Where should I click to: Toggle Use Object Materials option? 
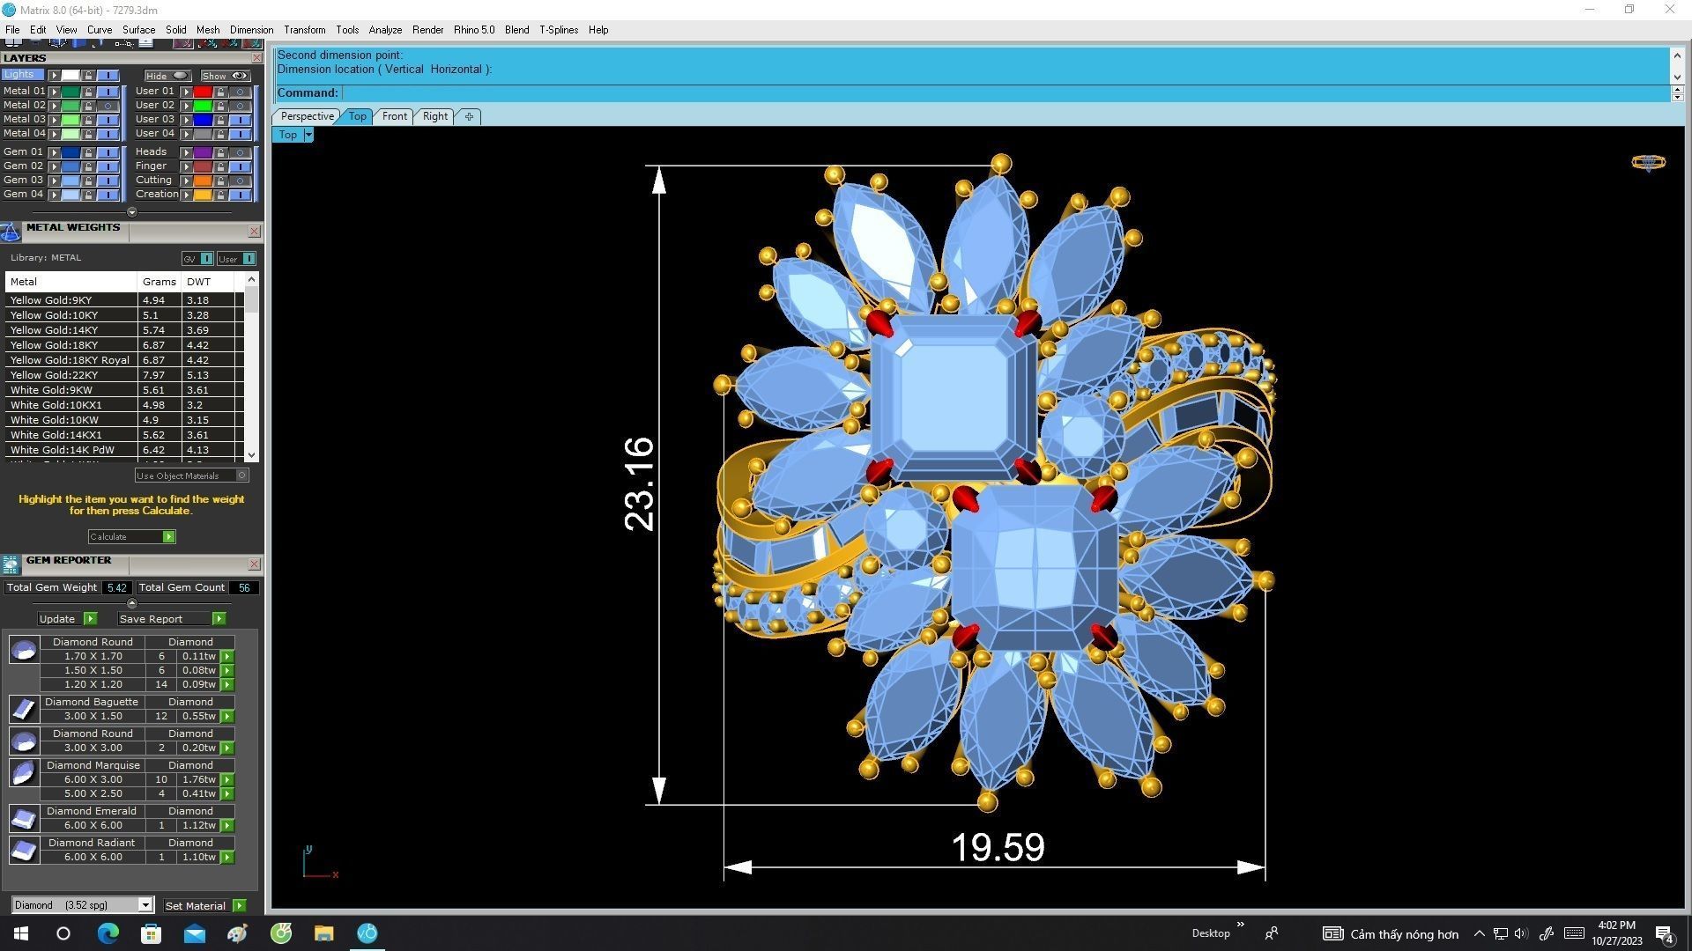click(191, 475)
